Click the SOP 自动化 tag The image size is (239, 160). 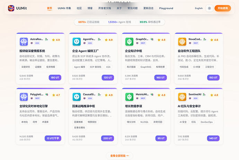tap(96, 67)
